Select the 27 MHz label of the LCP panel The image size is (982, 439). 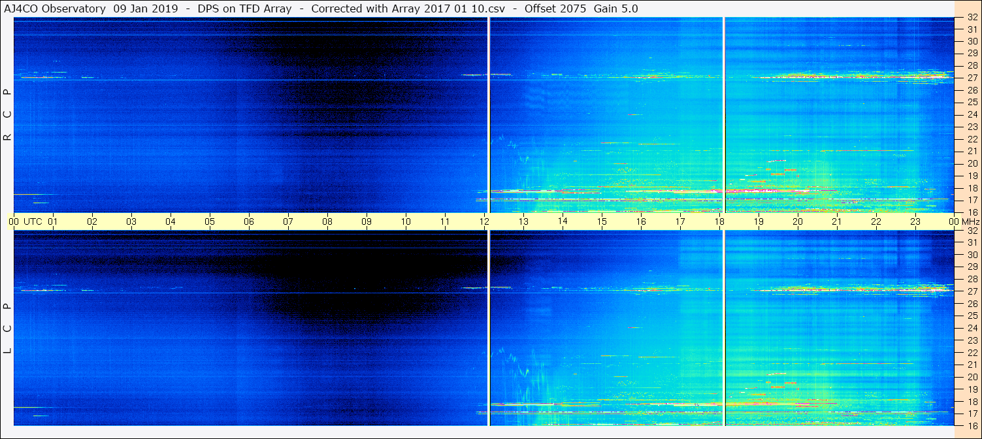(x=972, y=291)
